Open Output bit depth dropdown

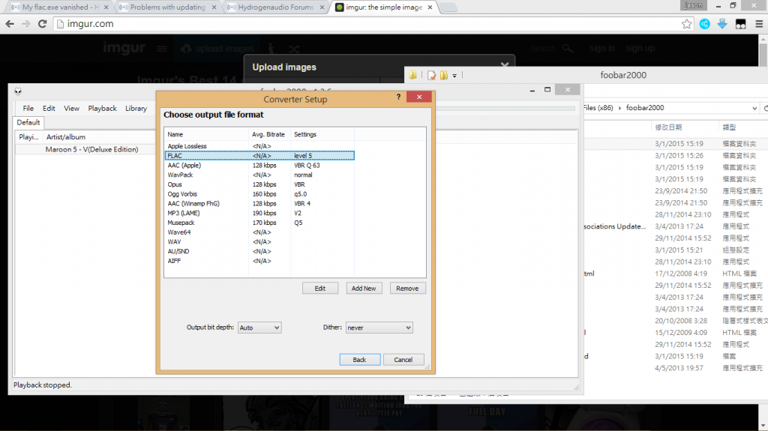coord(259,328)
